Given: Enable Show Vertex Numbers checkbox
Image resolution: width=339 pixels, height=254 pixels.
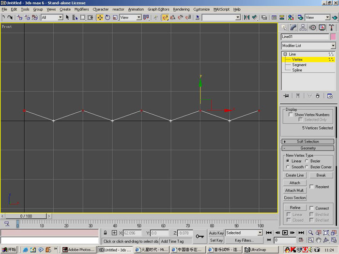Looking at the screenshot, I should (291, 115).
